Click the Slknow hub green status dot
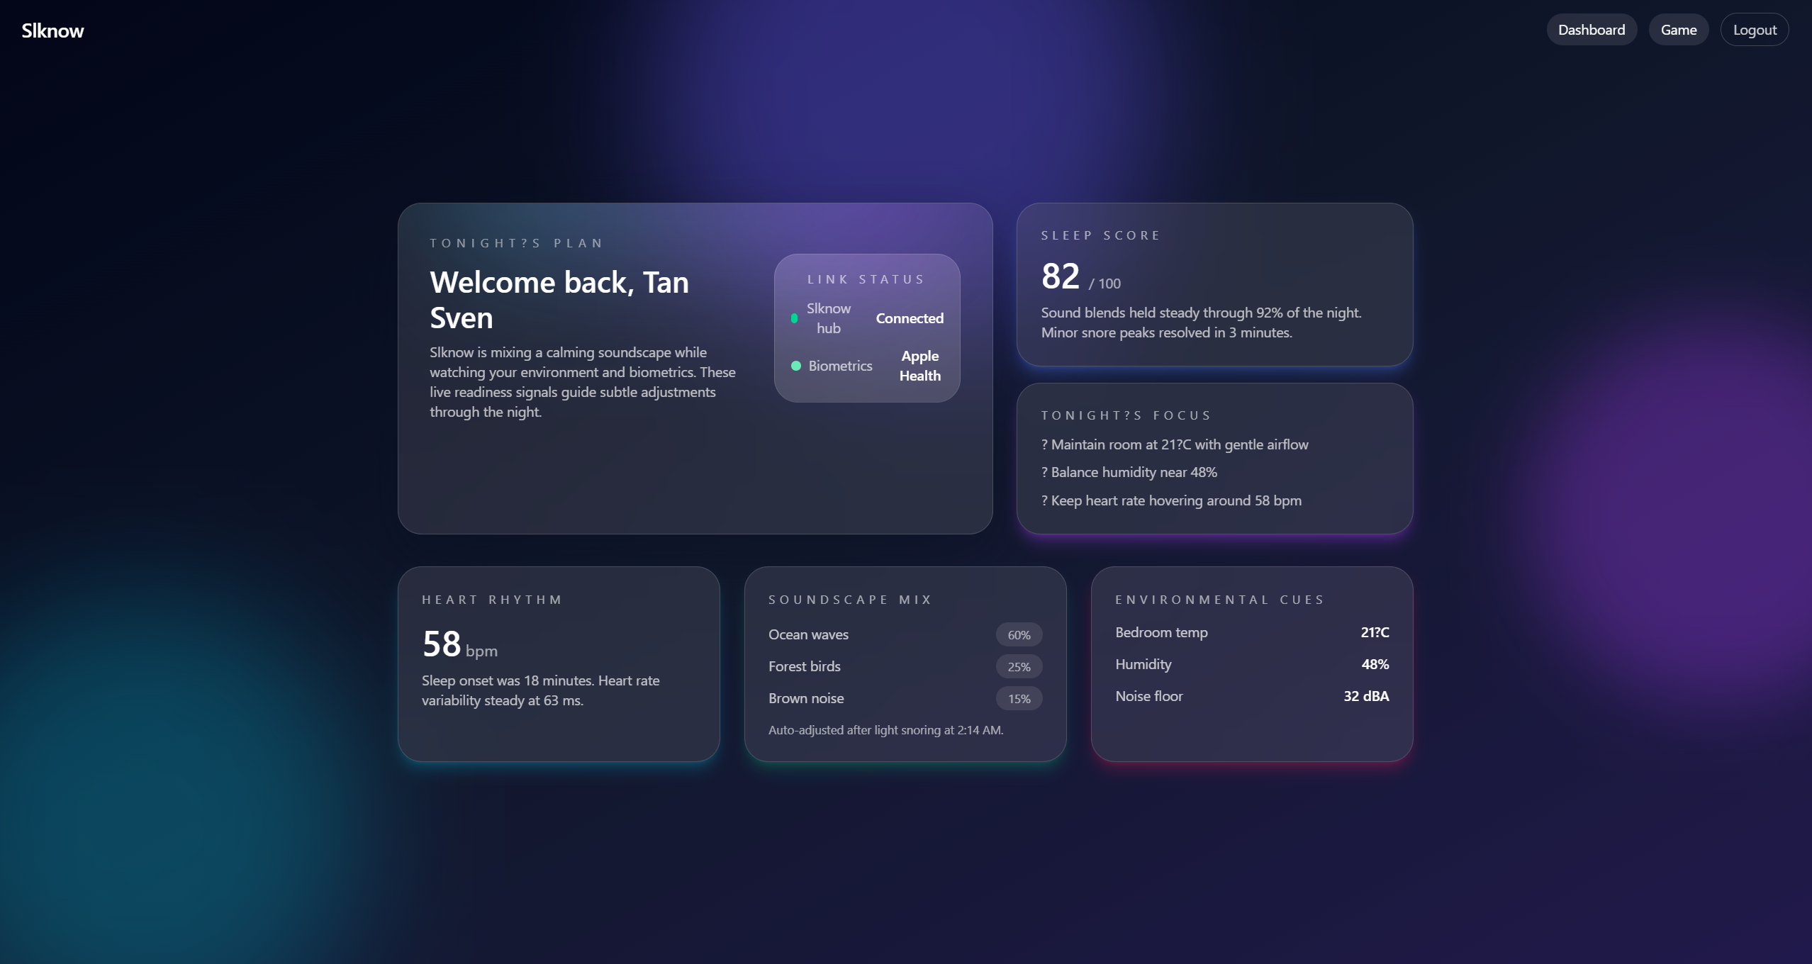1812x964 pixels. coord(794,318)
